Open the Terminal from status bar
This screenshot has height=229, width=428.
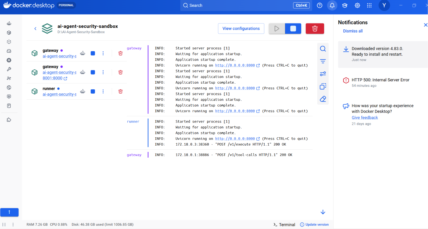pyautogui.click(x=284, y=225)
